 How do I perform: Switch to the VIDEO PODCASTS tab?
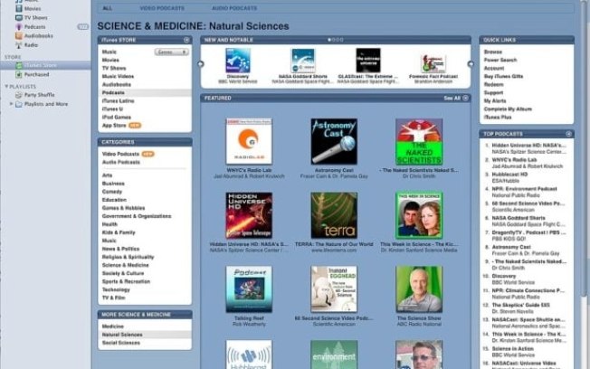pos(162,8)
